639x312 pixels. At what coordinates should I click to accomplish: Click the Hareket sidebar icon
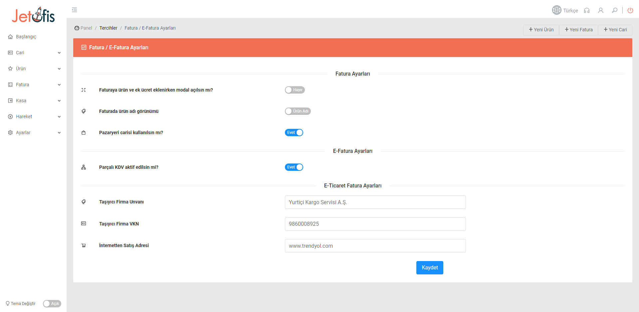pyautogui.click(x=10, y=117)
